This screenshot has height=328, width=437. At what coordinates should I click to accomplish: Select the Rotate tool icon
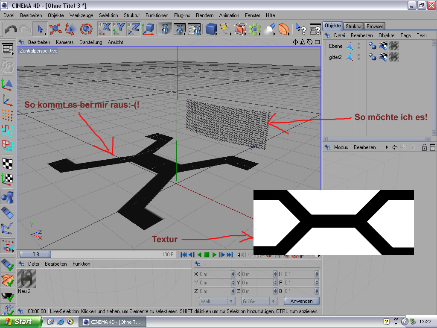pyautogui.click(x=87, y=29)
